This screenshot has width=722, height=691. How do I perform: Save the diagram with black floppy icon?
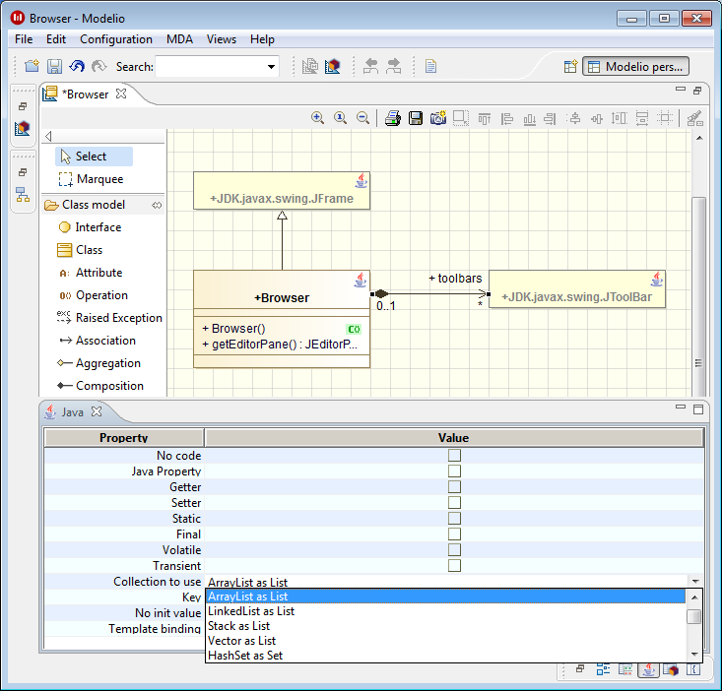click(416, 118)
